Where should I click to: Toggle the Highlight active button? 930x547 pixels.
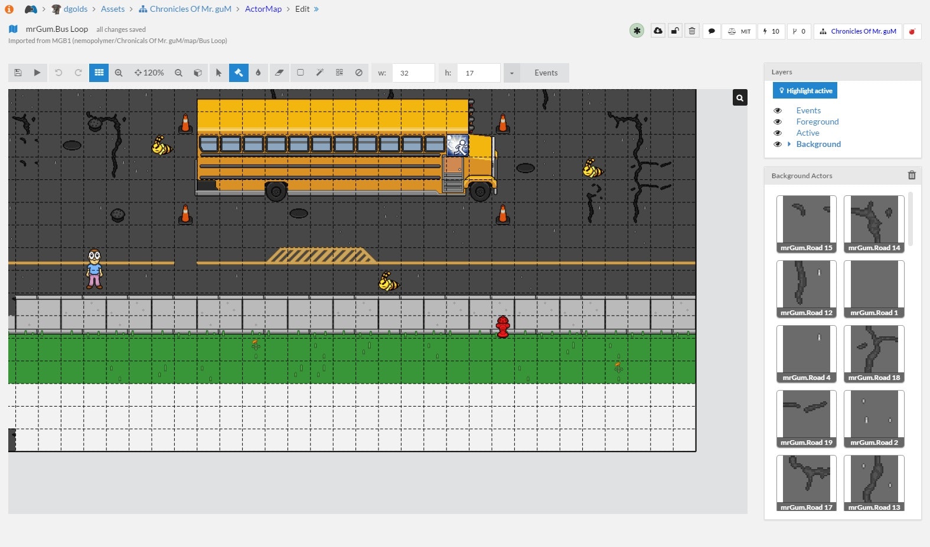tap(805, 90)
